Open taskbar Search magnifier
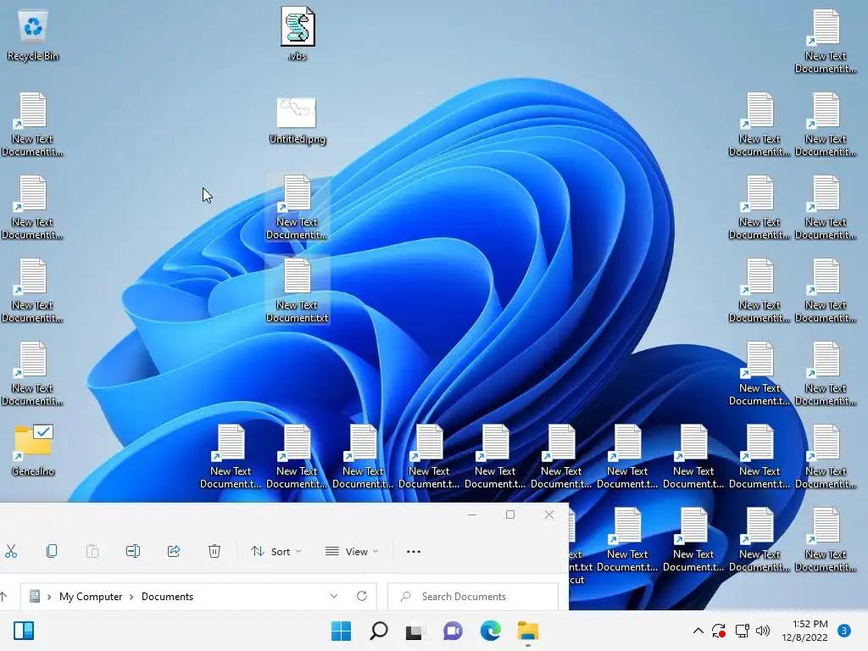Image resolution: width=868 pixels, height=651 pixels. point(379,631)
